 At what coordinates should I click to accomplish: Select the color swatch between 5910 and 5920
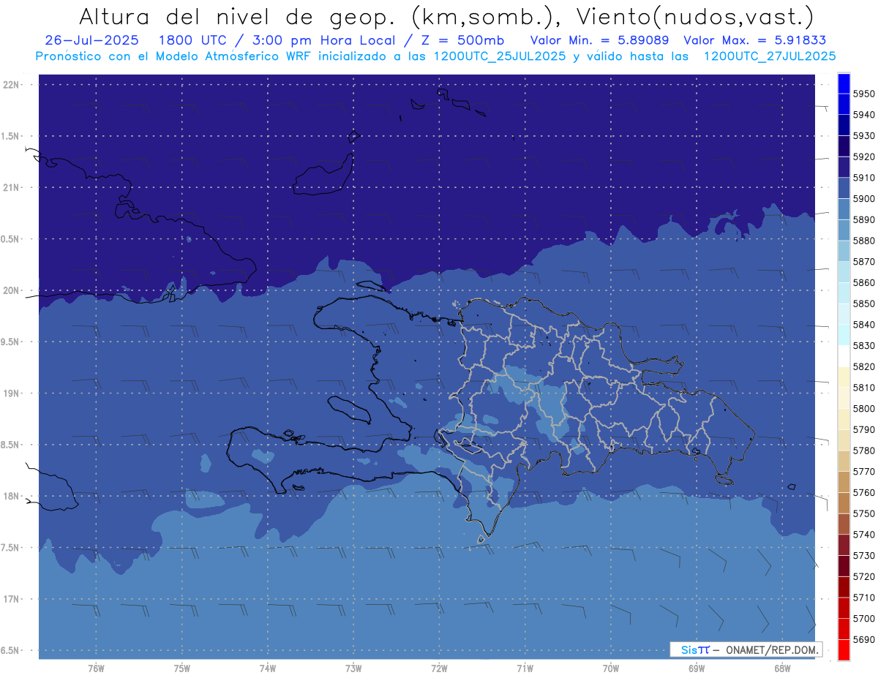tap(844, 167)
